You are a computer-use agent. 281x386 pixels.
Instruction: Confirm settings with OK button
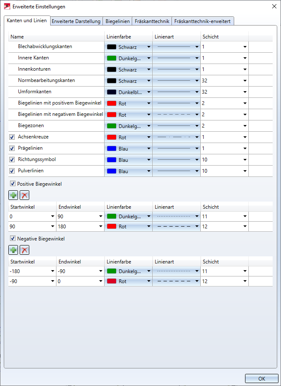[x=262, y=378]
